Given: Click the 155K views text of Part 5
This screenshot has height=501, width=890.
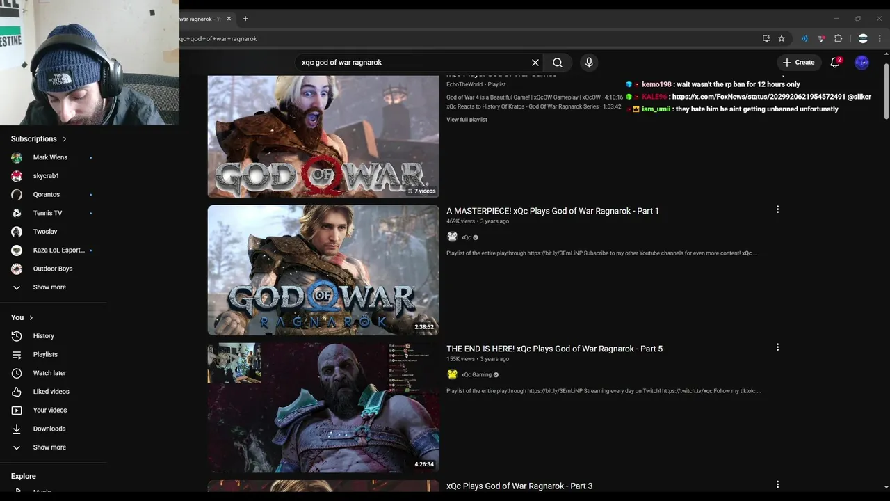Looking at the screenshot, I should point(460,359).
